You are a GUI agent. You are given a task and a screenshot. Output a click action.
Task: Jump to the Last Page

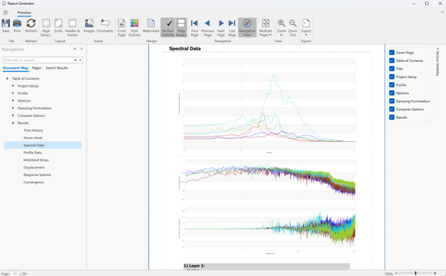(232, 28)
